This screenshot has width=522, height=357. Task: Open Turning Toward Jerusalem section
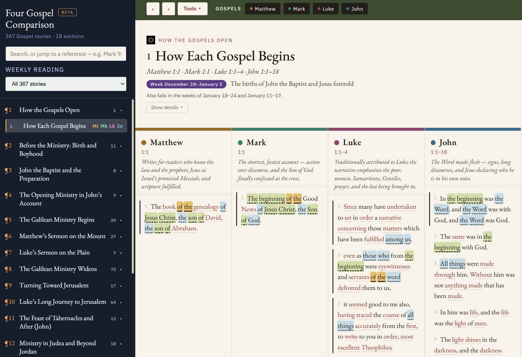pyautogui.click(x=54, y=285)
